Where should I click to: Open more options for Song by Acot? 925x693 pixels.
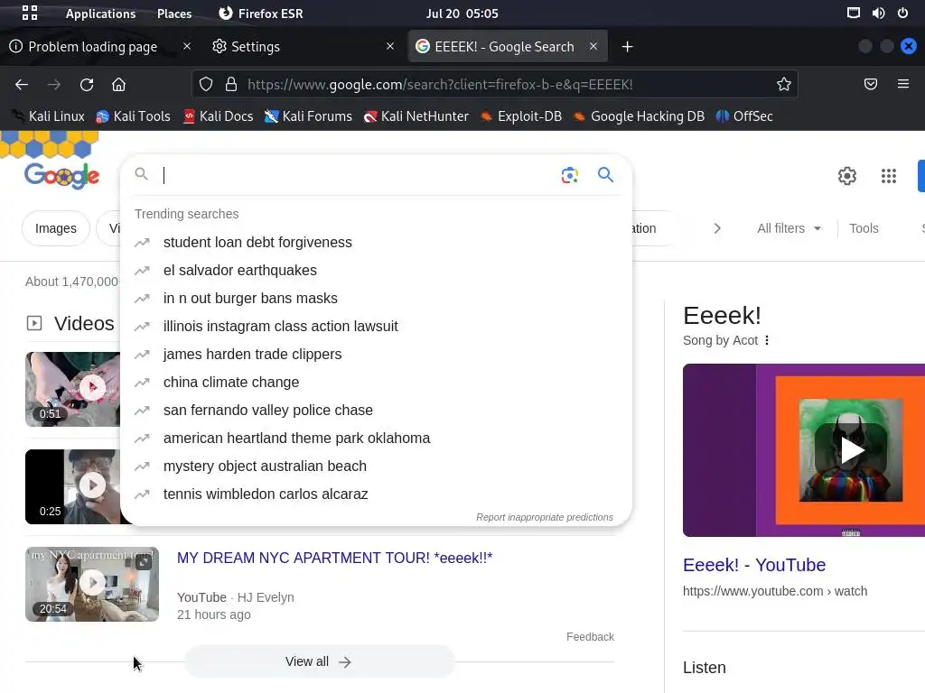coord(766,340)
